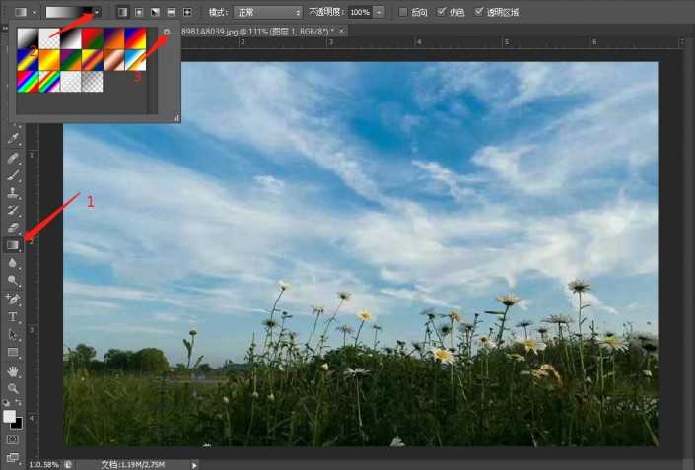The image size is (695, 470).
Task: Open the status bar document info arrow
Action: [x=194, y=464]
